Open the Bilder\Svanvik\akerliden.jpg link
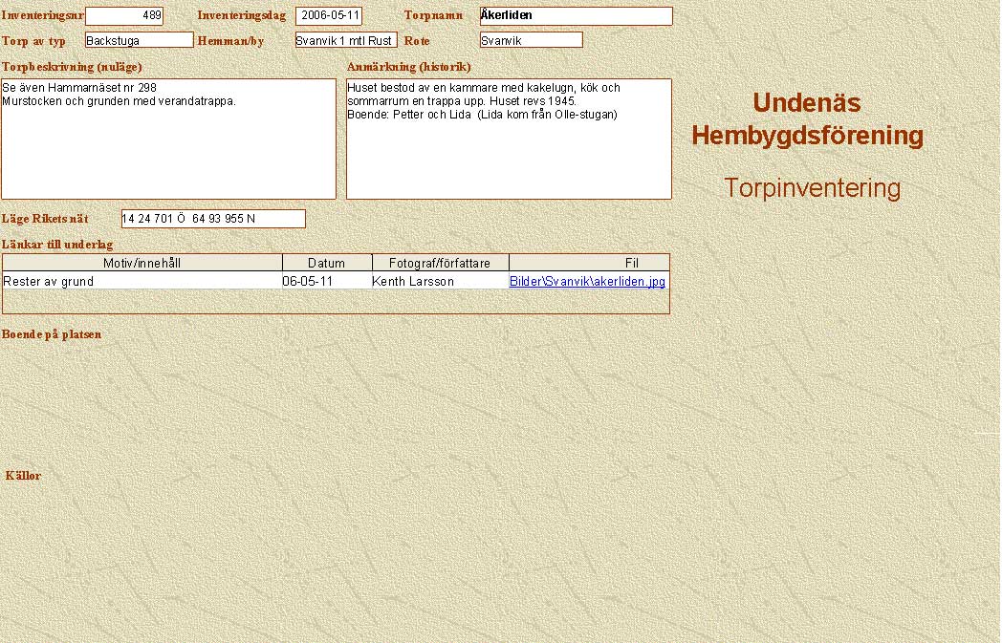This screenshot has width=1002, height=643. 587,282
